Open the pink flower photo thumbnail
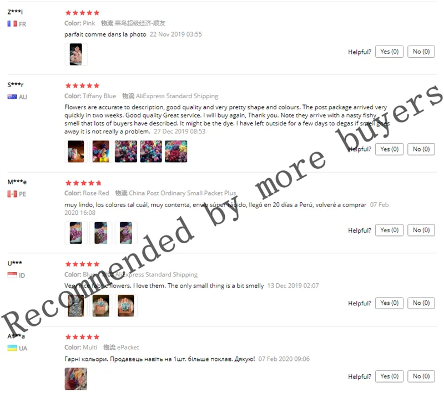Viewport: 444px width, 397px height. (76, 54)
